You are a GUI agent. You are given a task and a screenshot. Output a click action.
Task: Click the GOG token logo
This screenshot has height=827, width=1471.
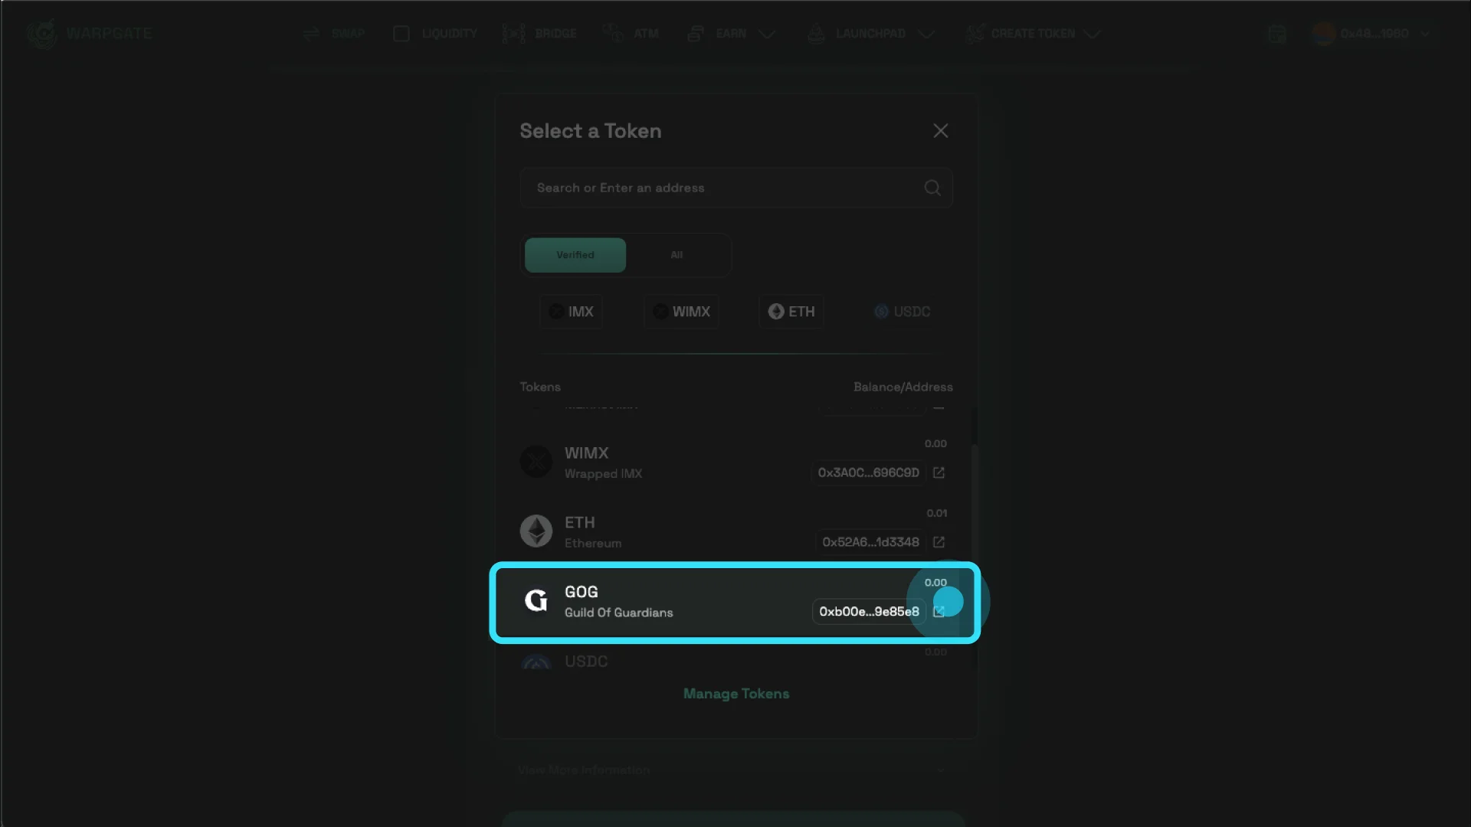click(x=536, y=600)
